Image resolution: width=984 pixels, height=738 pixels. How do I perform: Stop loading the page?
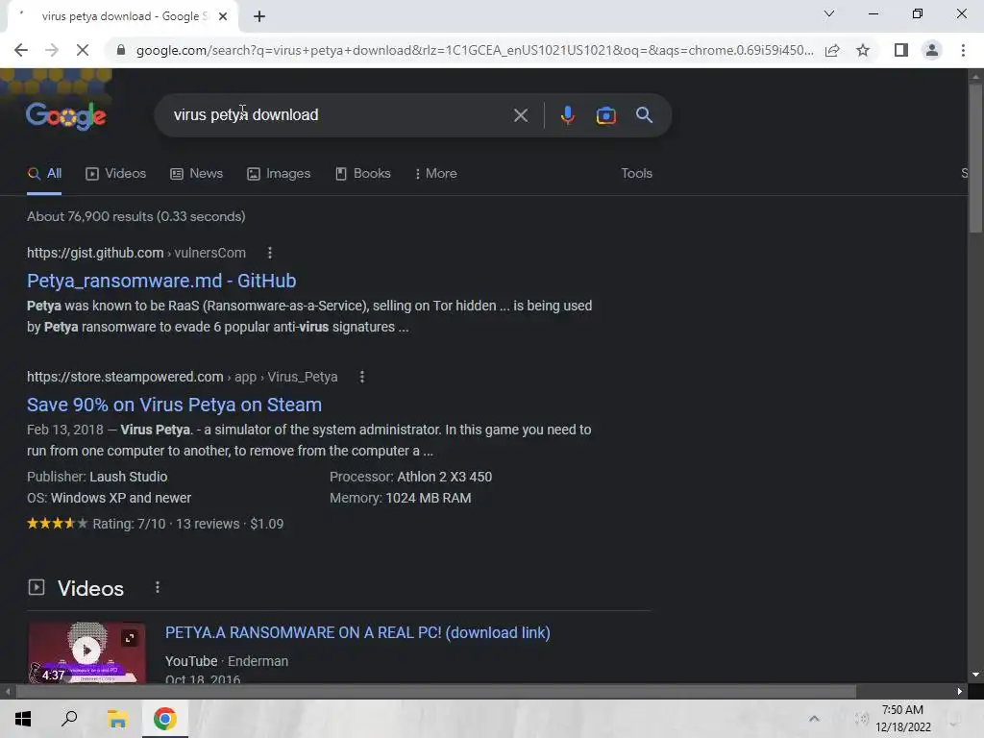[x=83, y=50]
